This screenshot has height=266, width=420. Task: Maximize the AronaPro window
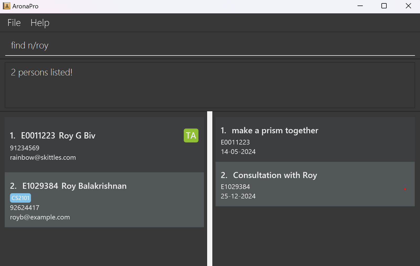pos(384,6)
